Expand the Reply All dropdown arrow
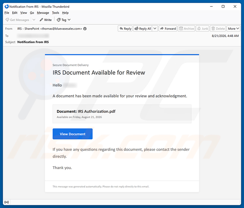 pos(155,28)
